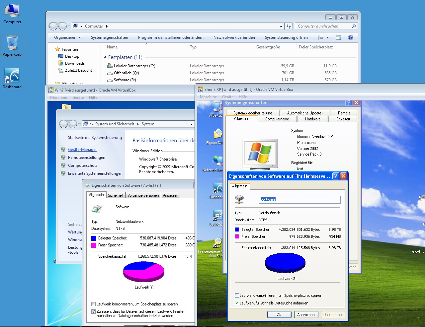Click OK in XP Software properties
The image size is (425, 327).
(279, 315)
